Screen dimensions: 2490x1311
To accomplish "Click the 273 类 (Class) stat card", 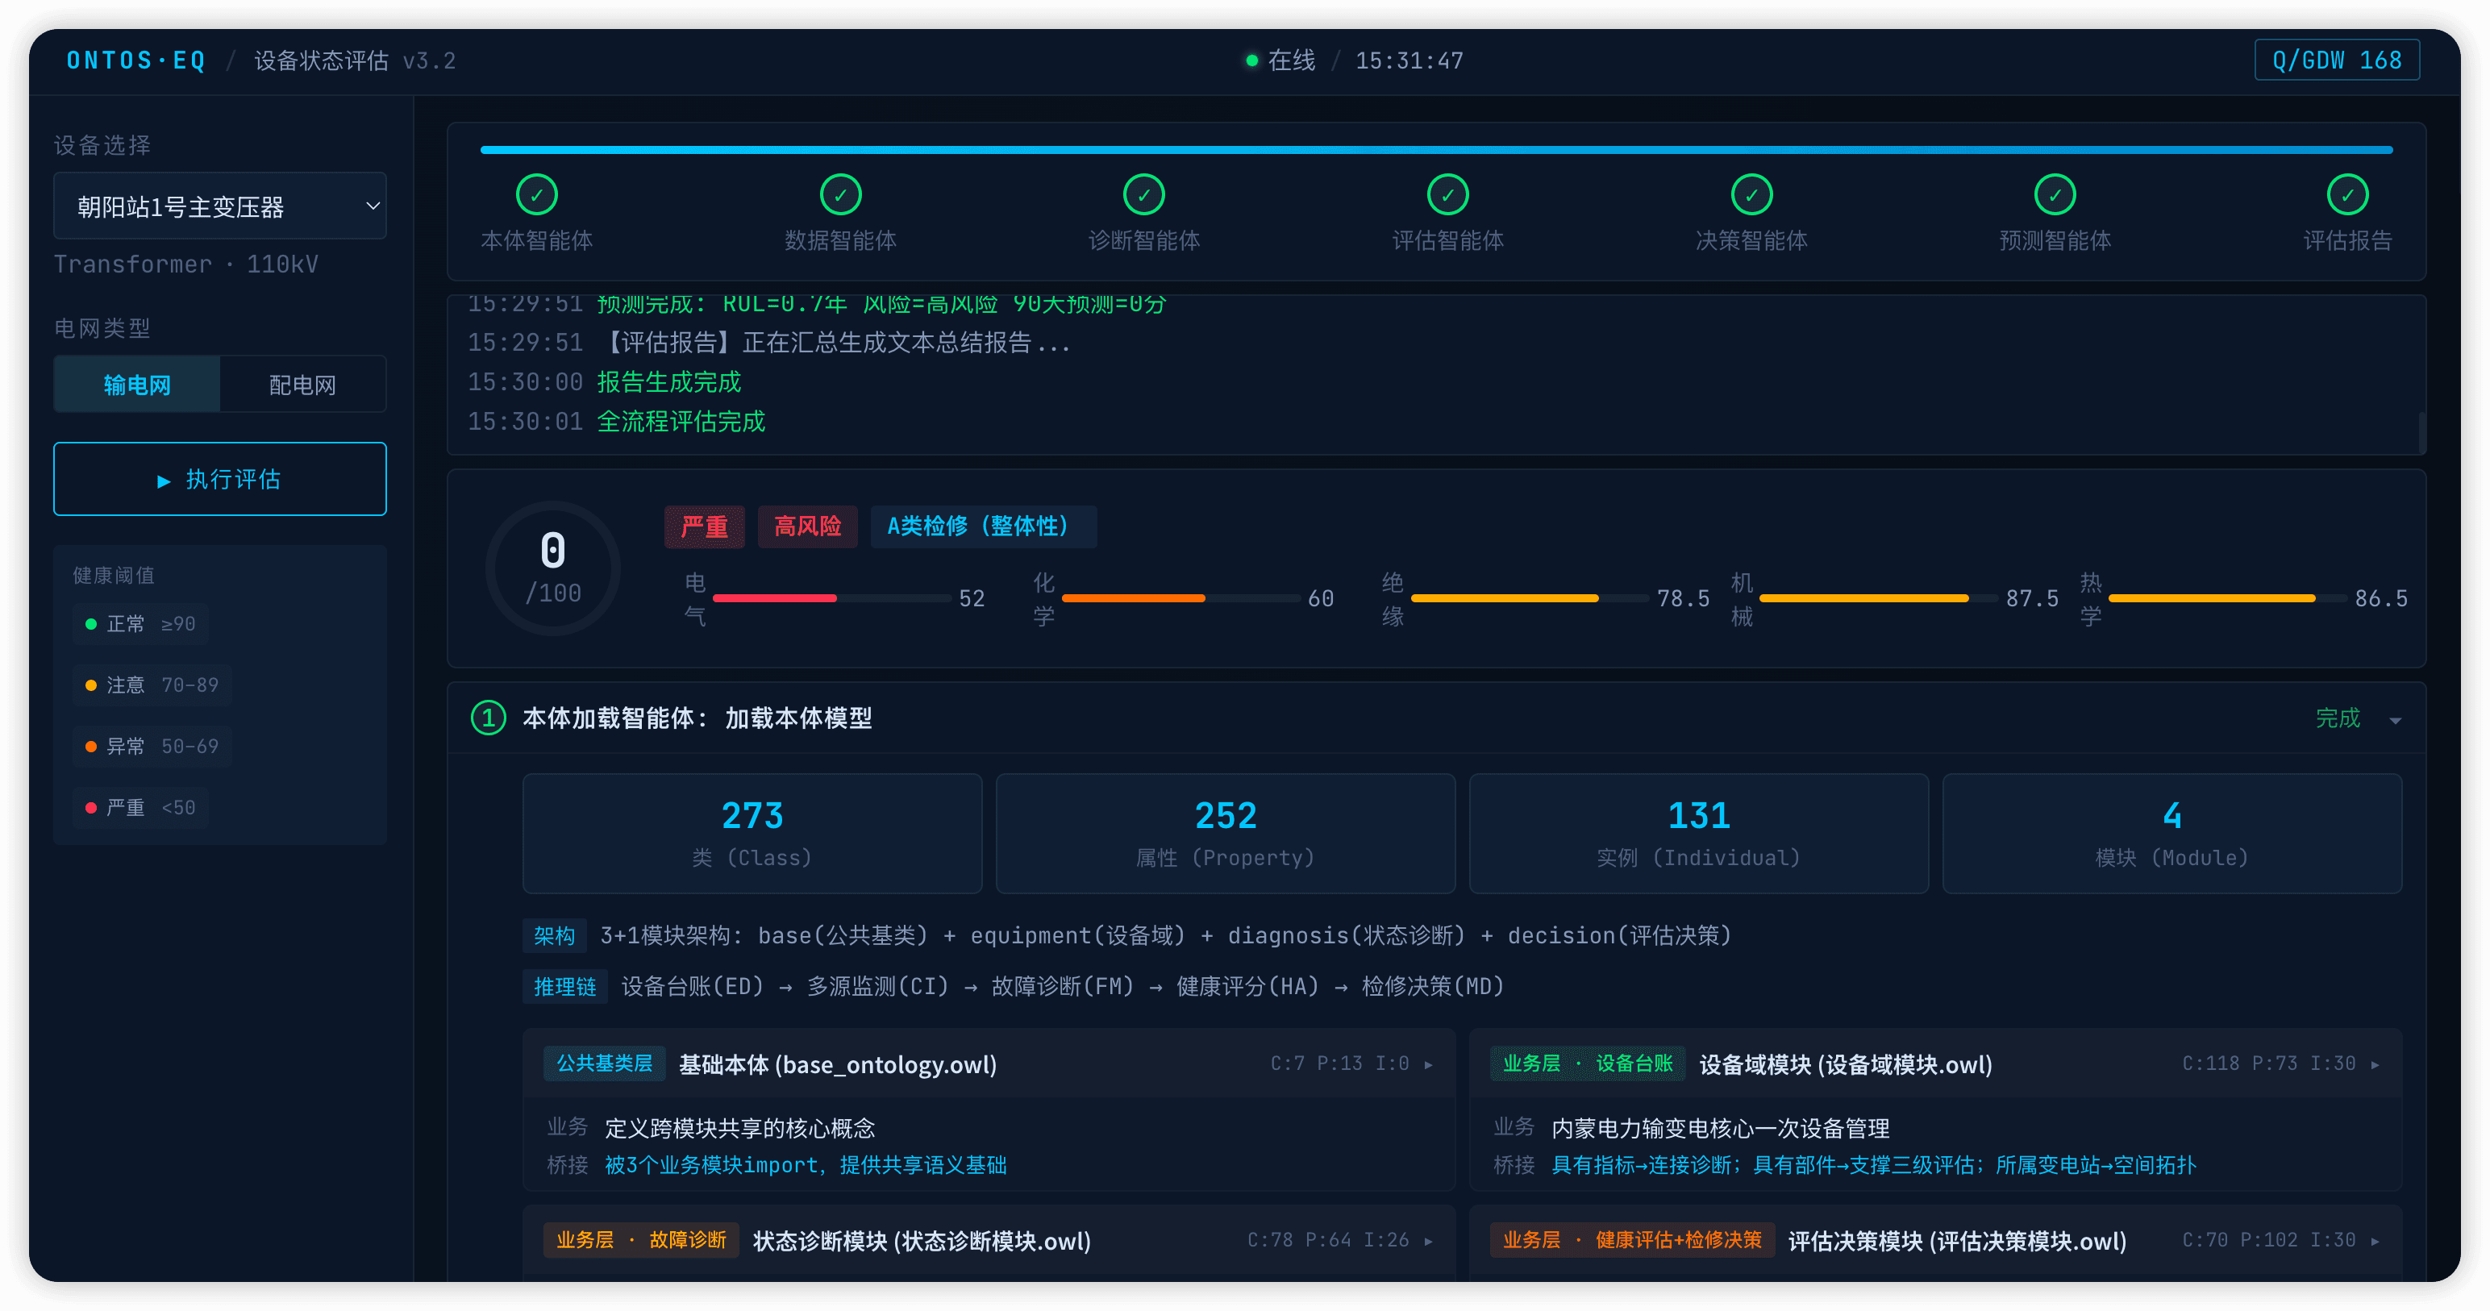I will point(752,834).
